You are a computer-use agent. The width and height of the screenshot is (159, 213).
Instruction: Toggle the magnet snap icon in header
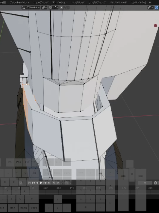tap(50, 8)
